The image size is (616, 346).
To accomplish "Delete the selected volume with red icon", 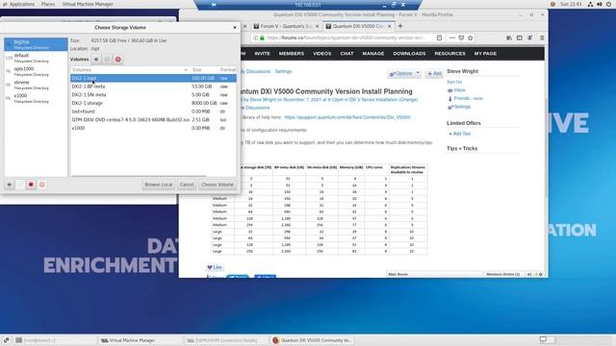I will (117, 60).
